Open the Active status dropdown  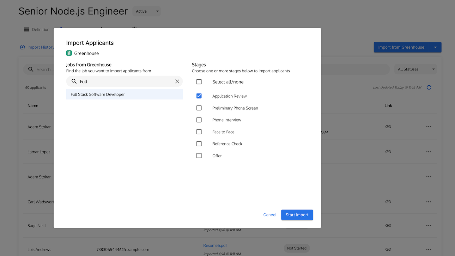[147, 11]
